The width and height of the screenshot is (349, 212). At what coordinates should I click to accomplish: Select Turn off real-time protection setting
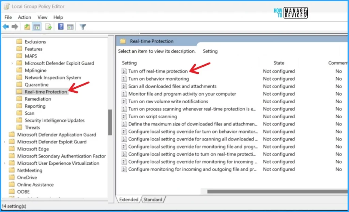pos(158,71)
